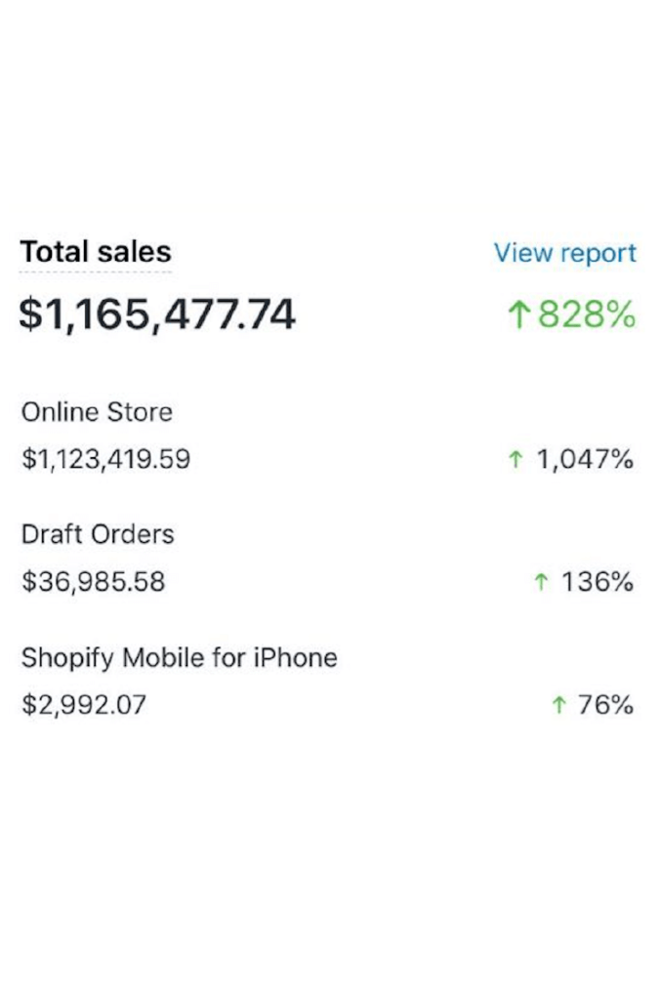The height and width of the screenshot is (1000, 661).
Task: Click the Draft Orders channel label
Action: pyautogui.click(x=98, y=533)
